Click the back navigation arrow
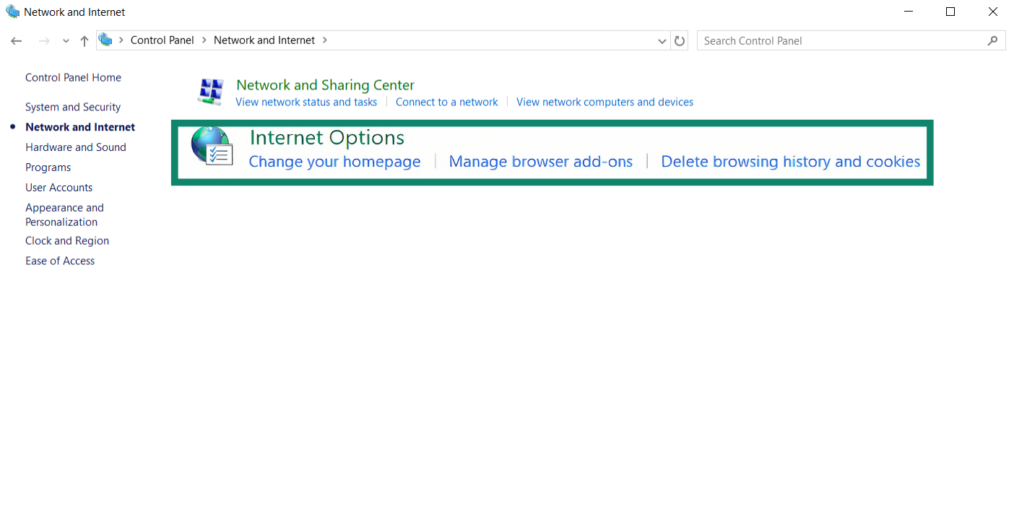This screenshot has width=1014, height=514. (16, 40)
